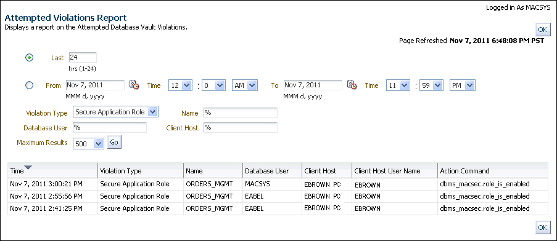Click the Name column header

[213, 170]
